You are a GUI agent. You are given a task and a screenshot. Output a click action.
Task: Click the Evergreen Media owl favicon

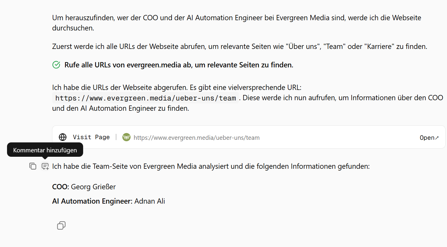pyautogui.click(x=126, y=137)
